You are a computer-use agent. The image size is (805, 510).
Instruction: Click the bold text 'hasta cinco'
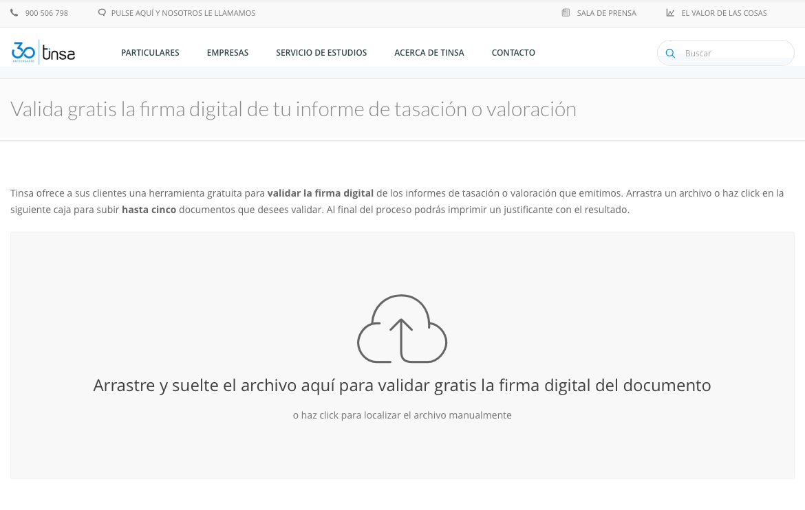(x=149, y=210)
